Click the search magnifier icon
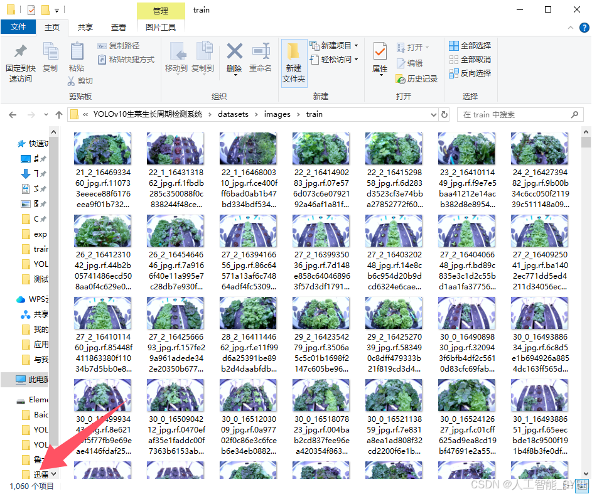 (575, 114)
